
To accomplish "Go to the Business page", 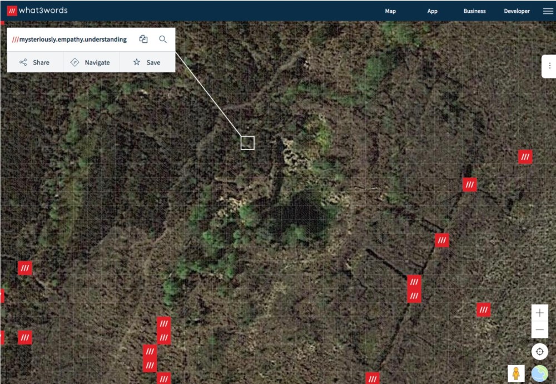I will [x=474, y=11].
